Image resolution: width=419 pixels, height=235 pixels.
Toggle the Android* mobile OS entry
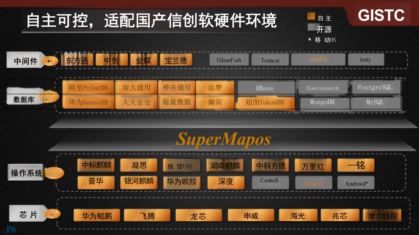coord(356,183)
